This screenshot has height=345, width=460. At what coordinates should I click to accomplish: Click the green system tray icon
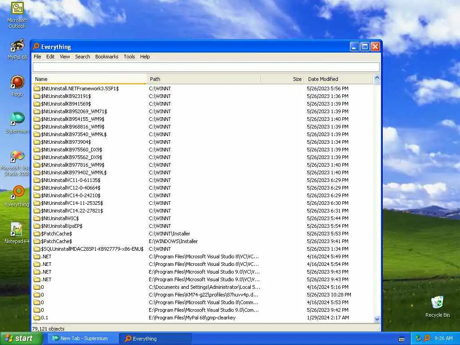[x=418, y=338]
